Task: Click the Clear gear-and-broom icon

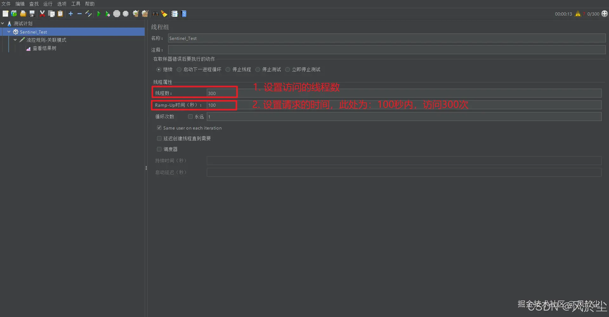Action: [136, 14]
